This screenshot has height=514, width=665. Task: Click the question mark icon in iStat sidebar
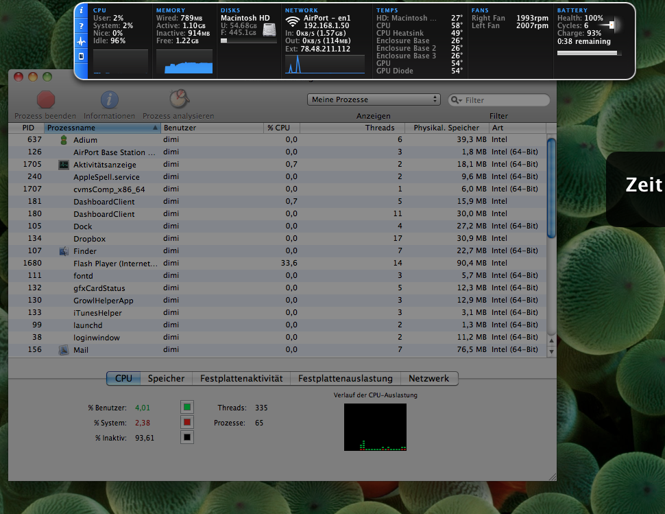click(82, 26)
